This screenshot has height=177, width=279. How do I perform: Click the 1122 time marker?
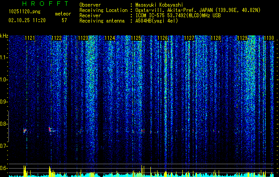coord(57,38)
